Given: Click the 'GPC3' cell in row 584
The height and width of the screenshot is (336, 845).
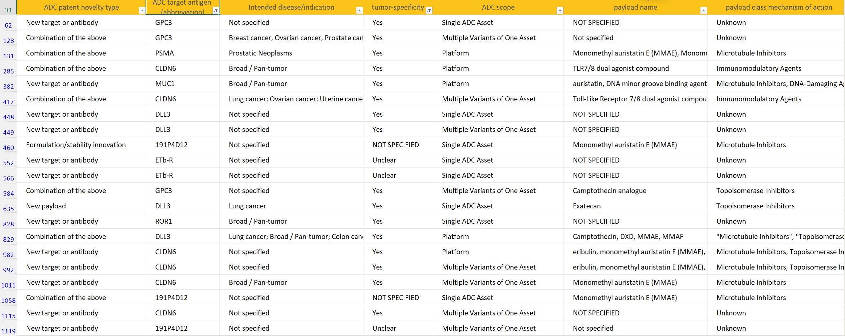Looking at the screenshot, I should coord(183,190).
